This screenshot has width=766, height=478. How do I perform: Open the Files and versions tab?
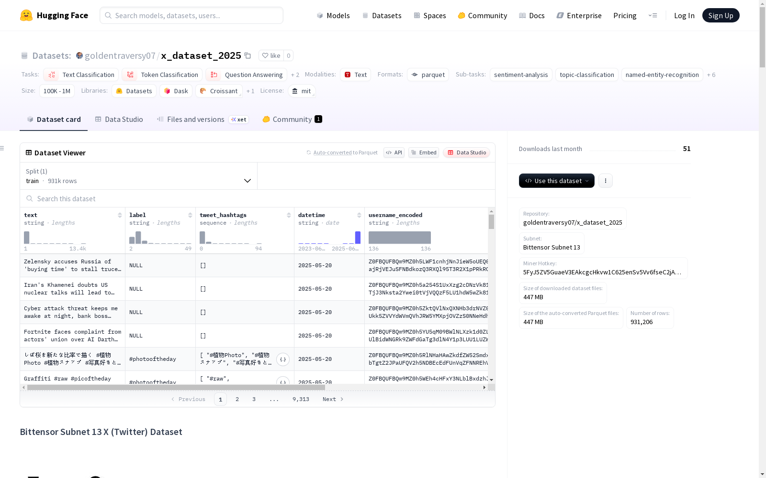[203, 119]
